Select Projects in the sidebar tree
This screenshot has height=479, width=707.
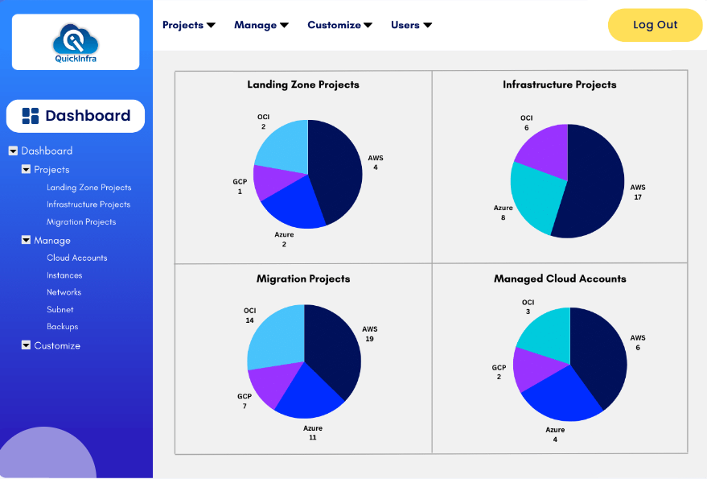(51, 170)
